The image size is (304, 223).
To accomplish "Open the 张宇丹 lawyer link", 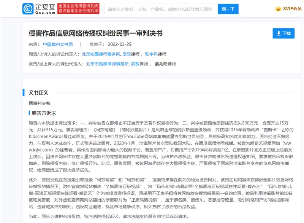I will [x=151, y=54].
